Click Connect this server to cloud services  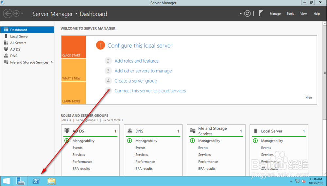pyautogui.click(x=150, y=91)
